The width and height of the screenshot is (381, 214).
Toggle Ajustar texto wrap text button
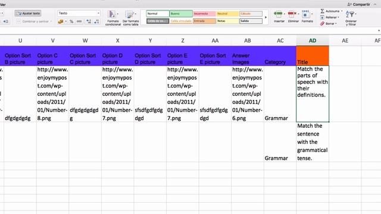28,13
